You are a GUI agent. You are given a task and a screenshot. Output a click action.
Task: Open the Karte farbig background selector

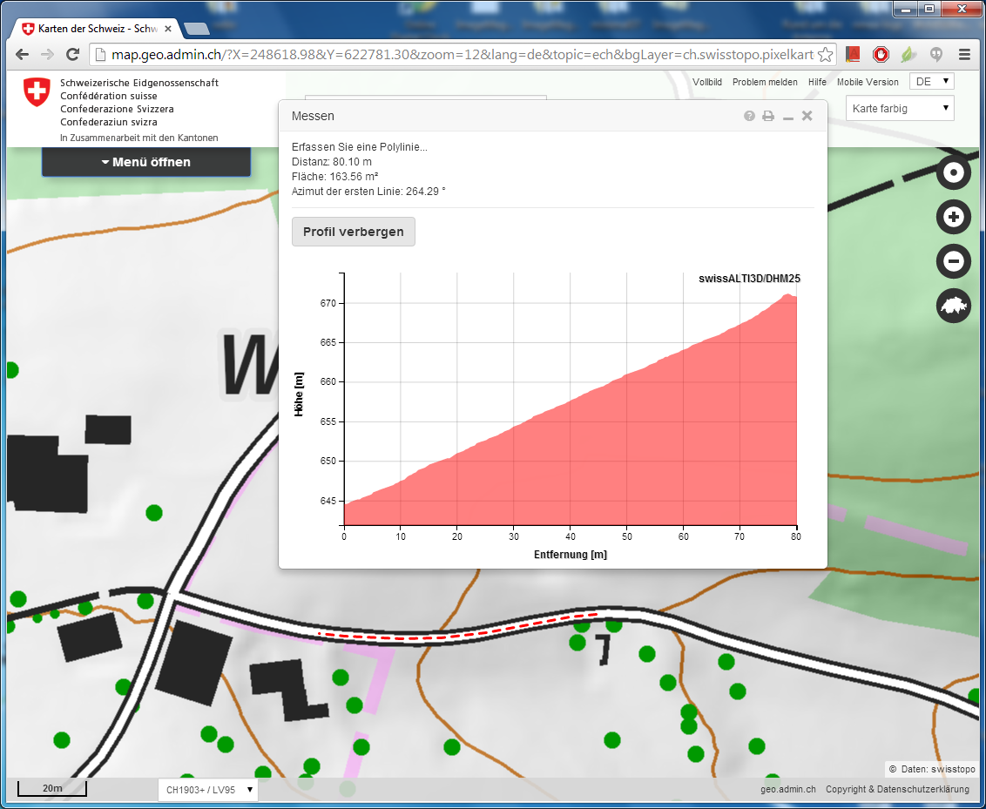coord(900,109)
